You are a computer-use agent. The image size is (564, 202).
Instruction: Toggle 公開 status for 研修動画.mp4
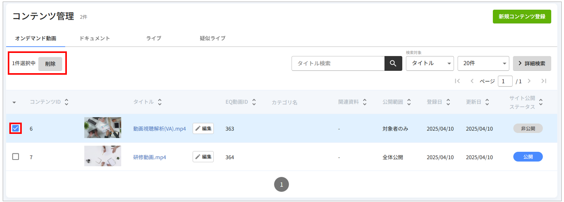(x=528, y=156)
